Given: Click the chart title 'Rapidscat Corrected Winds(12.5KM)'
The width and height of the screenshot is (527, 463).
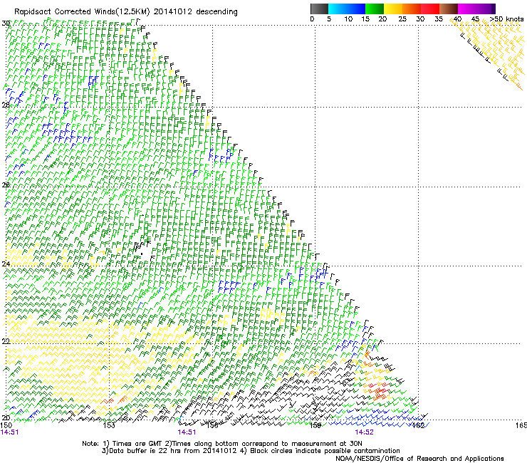Looking at the screenshot, I should [82, 12].
